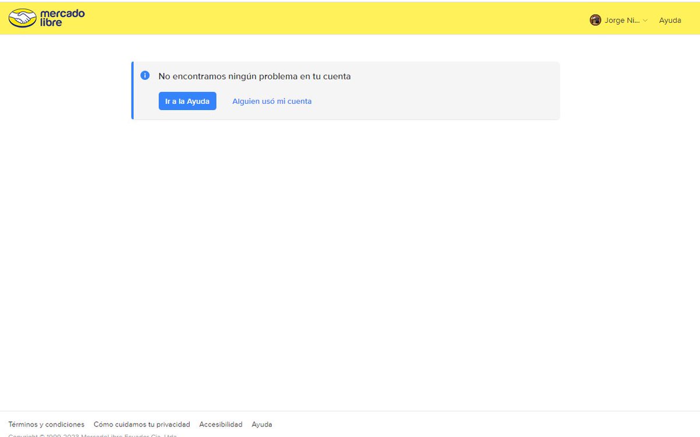Click the Ir a la Ayuda button

click(x=187, y=101)
